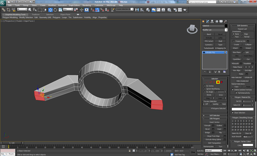Screen dimensions: 257x156
Task: Click the teapot Render Production icon
Action: click(x=185, y=10)
